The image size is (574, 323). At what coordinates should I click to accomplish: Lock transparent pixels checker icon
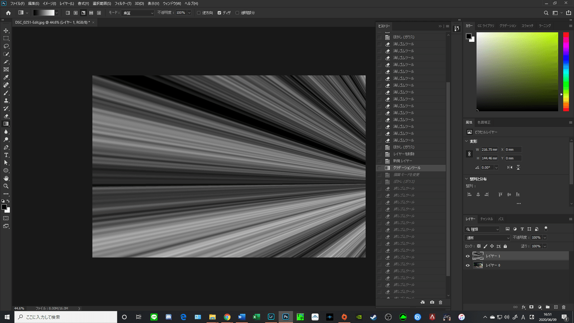tap(478, 246)
